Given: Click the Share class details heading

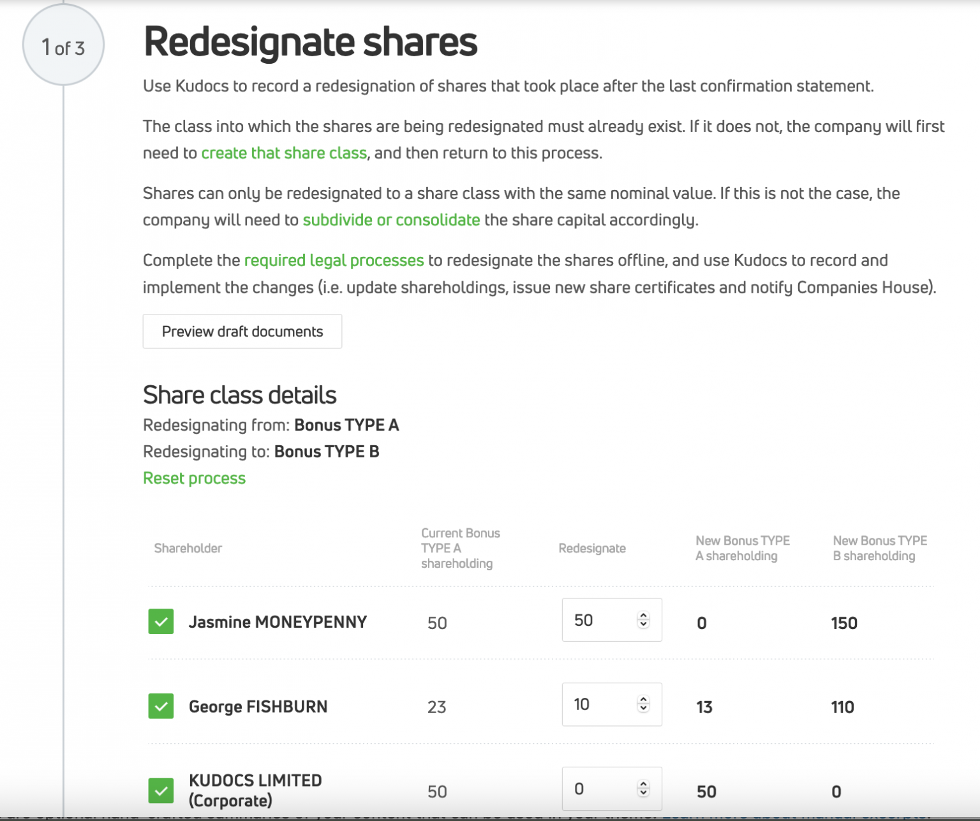Looking at the screenshot, I should coord(240,395).
